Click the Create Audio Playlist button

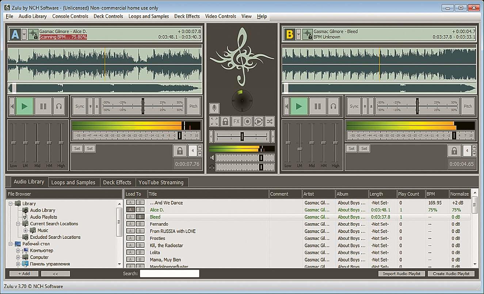[451, 274]
